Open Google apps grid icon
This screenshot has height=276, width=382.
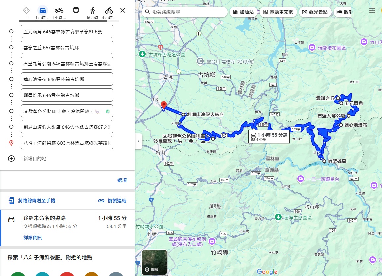click(x=372, y=10)
